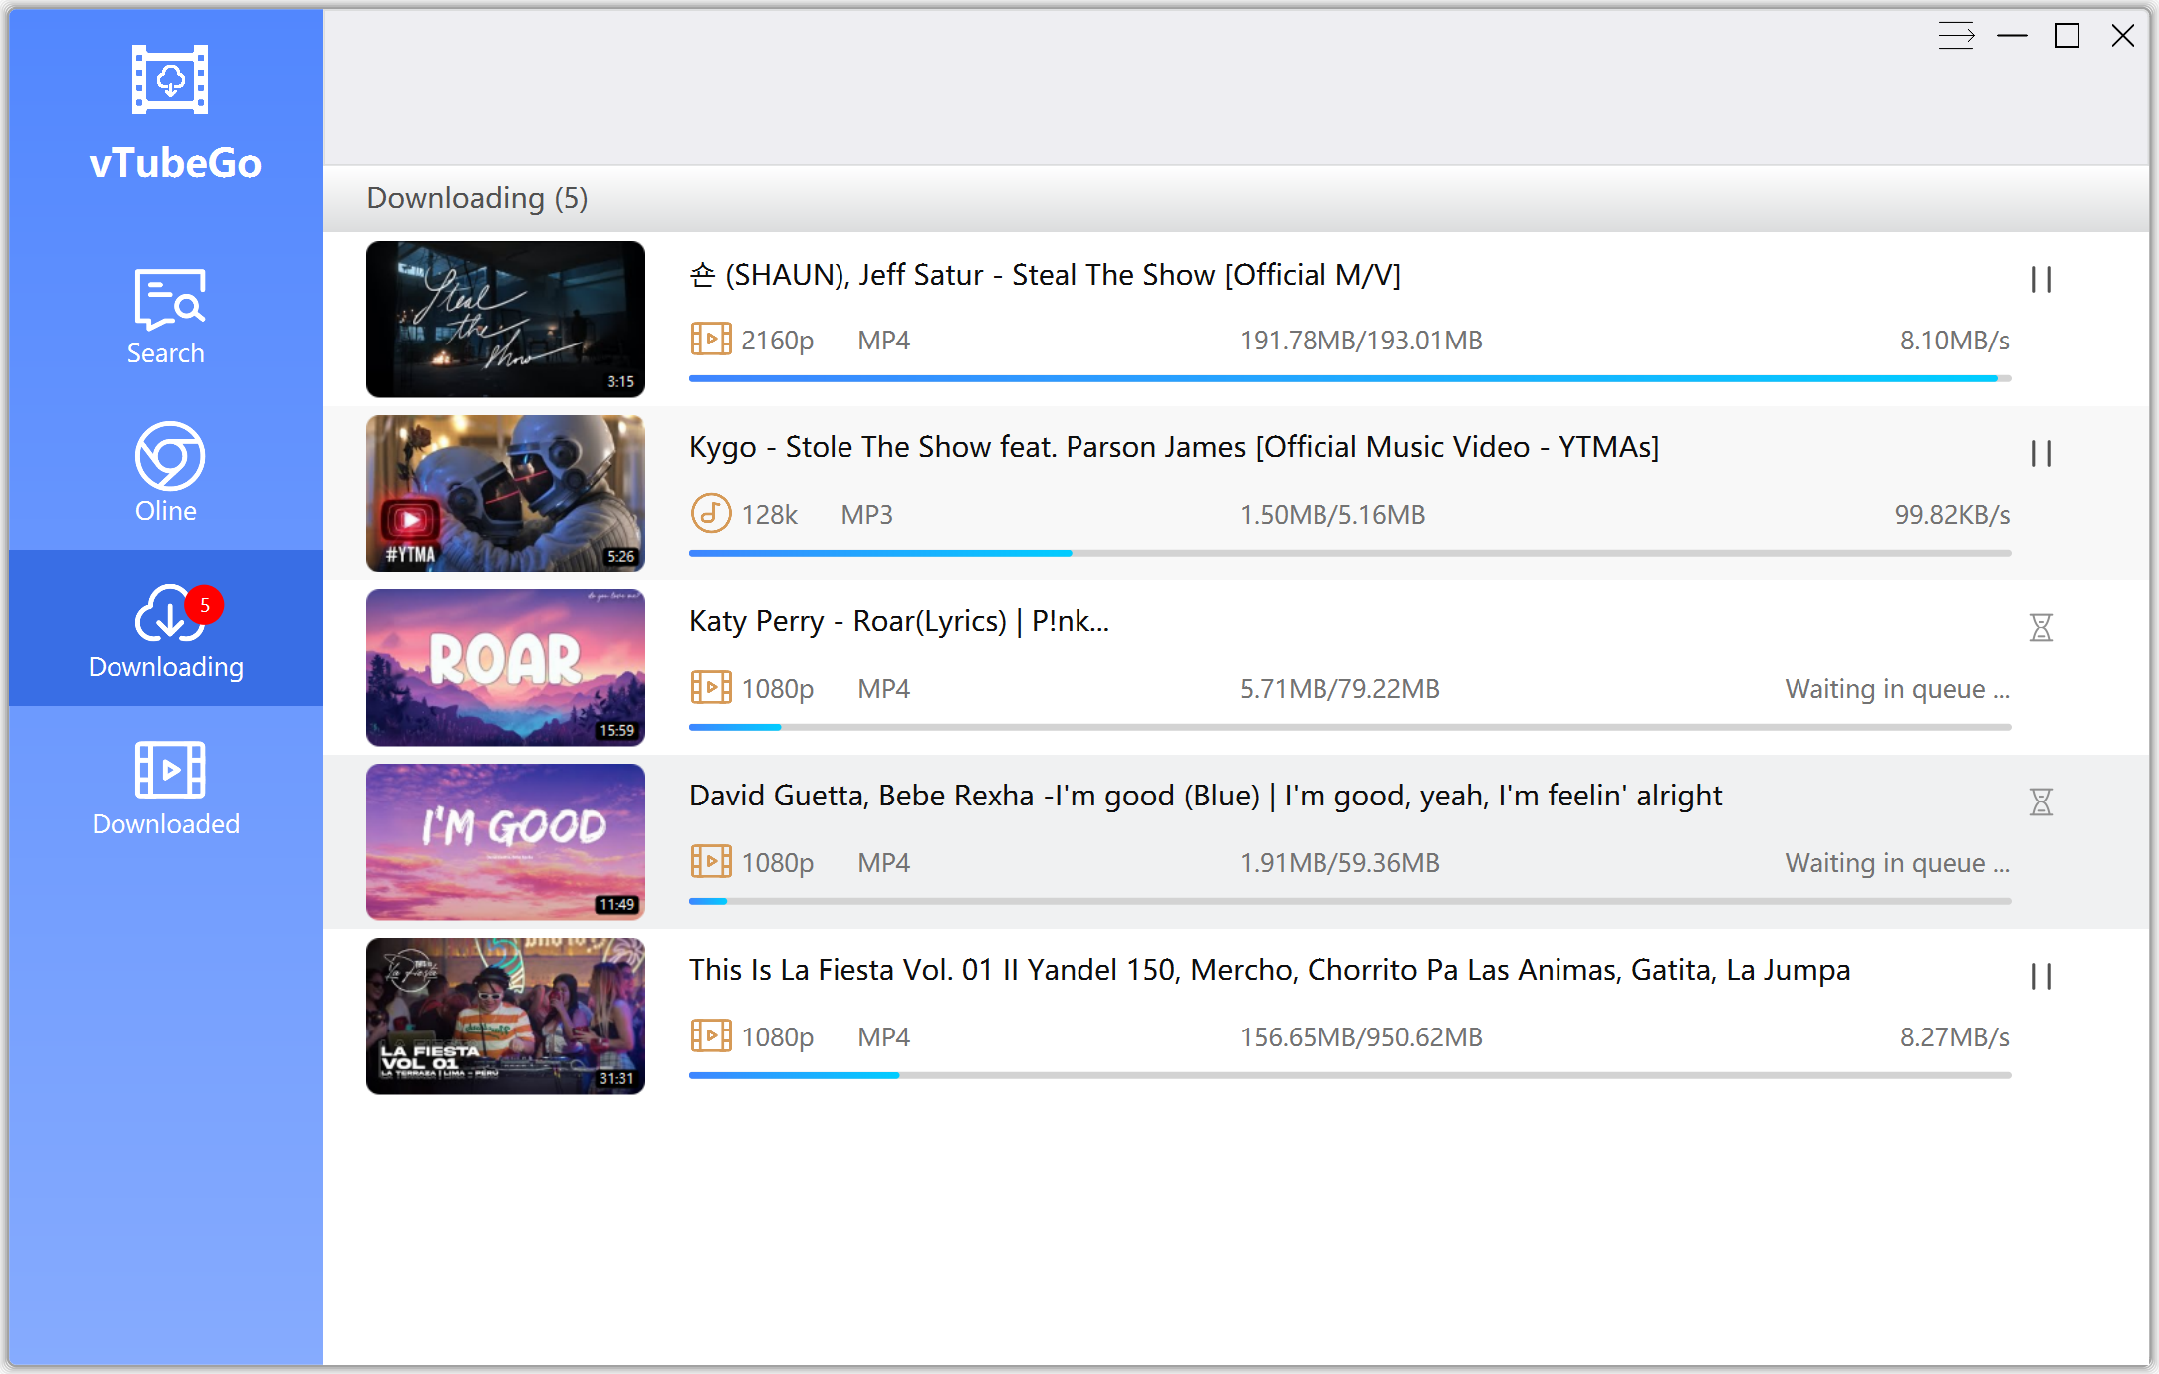Click the 'MP3' format label

(867, 515)
